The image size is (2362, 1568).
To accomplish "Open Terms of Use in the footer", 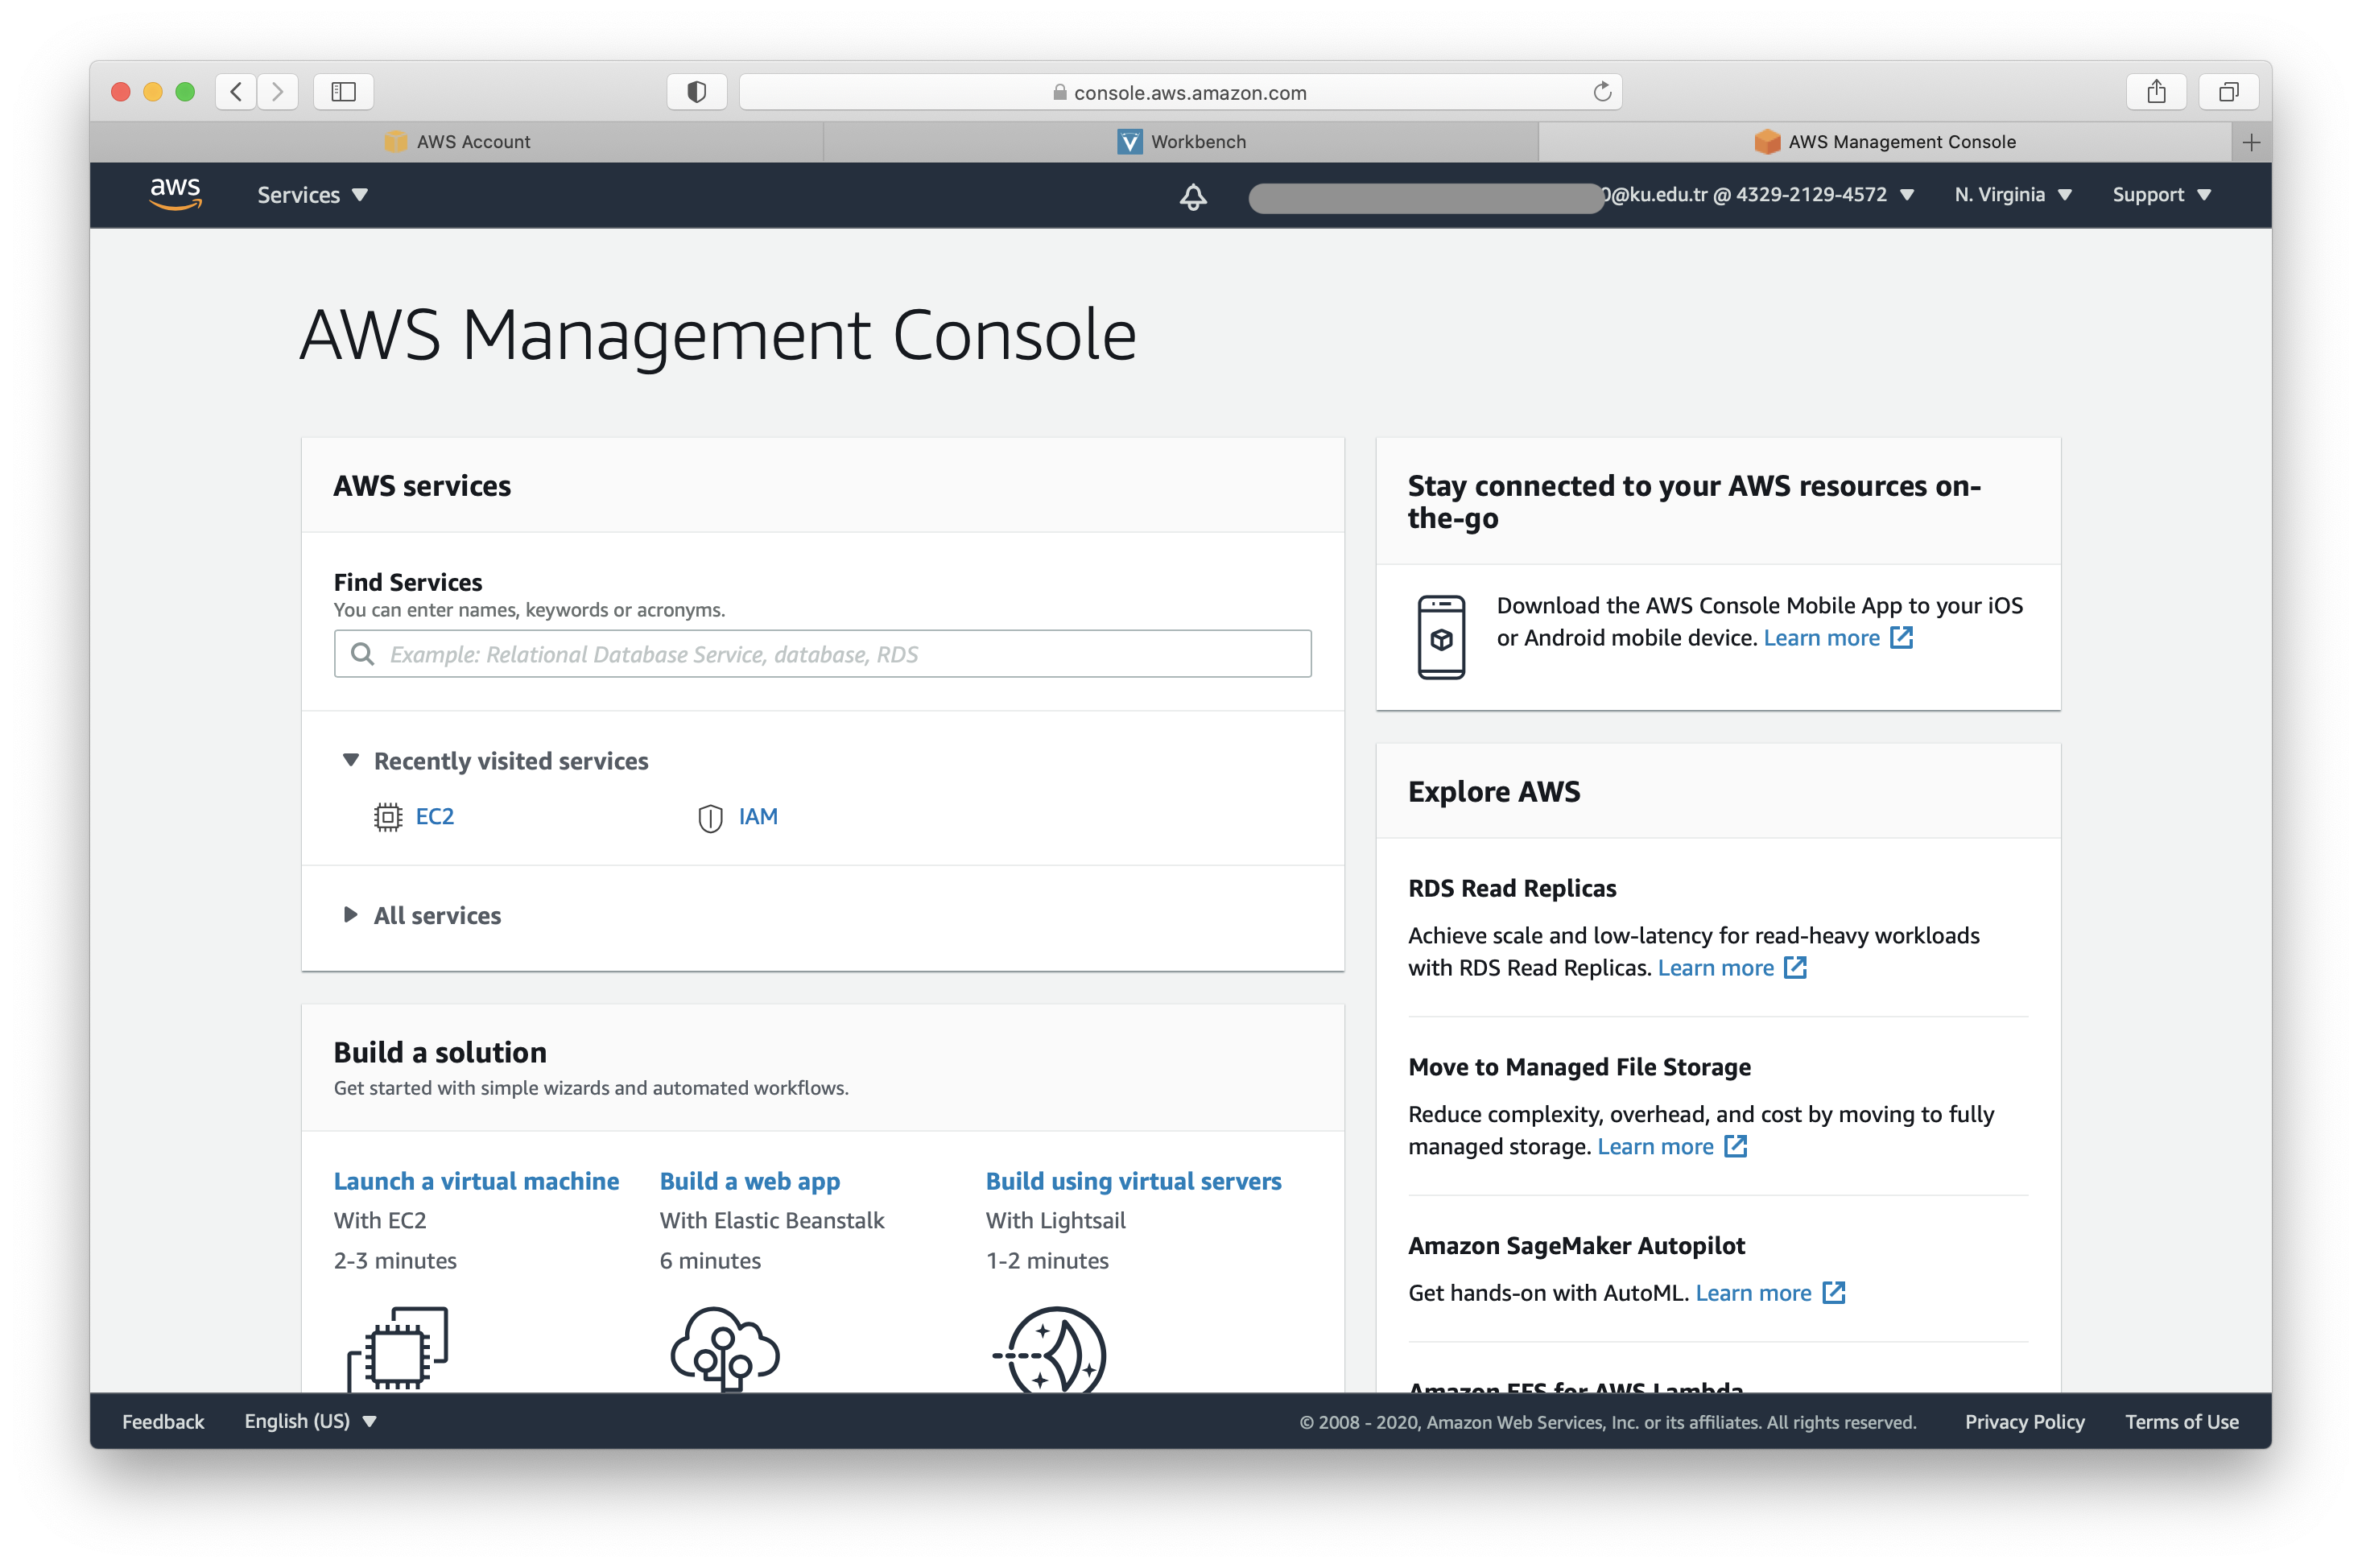I will click(x=2181, y=1421).
